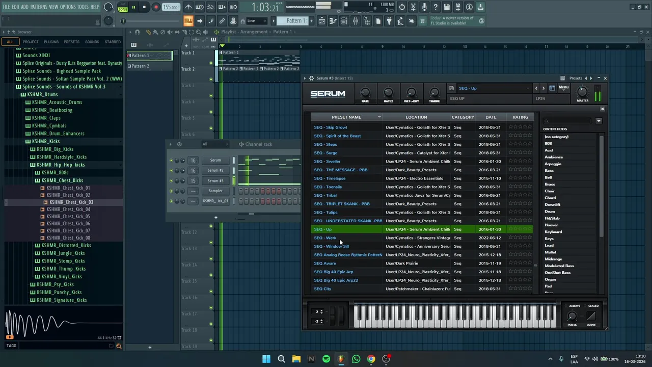Open the OPTIONS menu
652x367 pixels.
click(68, 7)
